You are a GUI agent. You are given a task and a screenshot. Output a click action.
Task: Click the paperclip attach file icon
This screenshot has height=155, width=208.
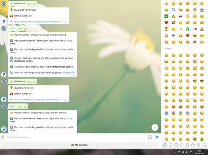tap(3, 137)
